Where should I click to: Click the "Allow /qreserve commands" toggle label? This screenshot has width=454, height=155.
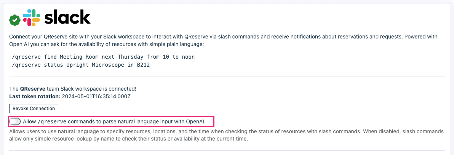coord(114,121)
